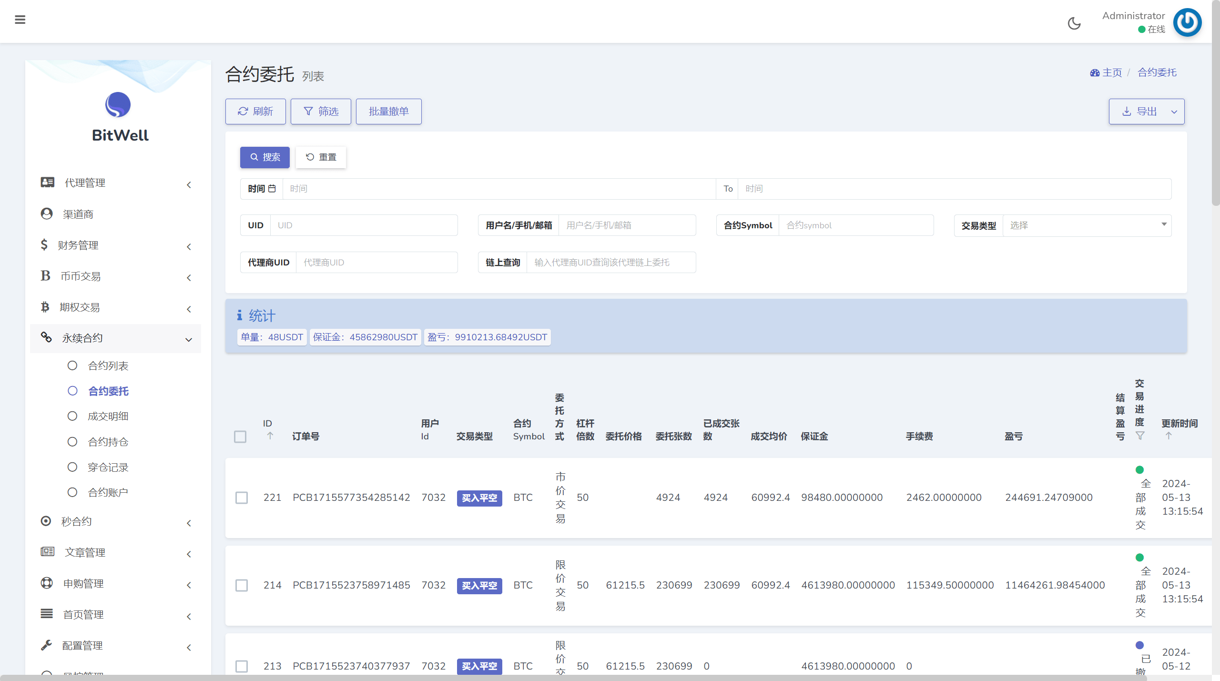Click the BitWell logo
This screenshot has height=681, width=1220.
(x=118, y=105)
